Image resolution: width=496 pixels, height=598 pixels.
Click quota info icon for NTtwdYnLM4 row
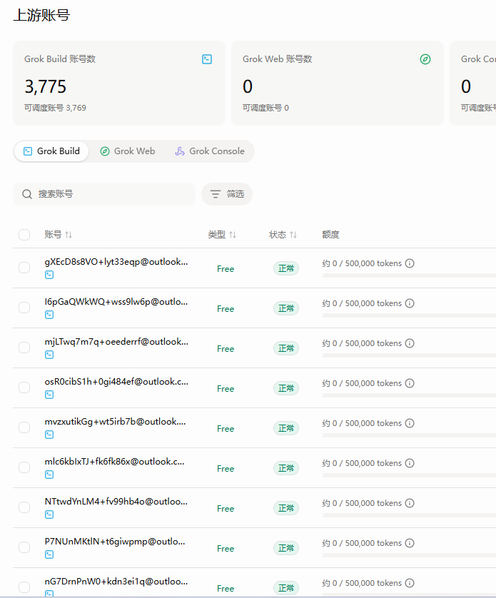410,503
